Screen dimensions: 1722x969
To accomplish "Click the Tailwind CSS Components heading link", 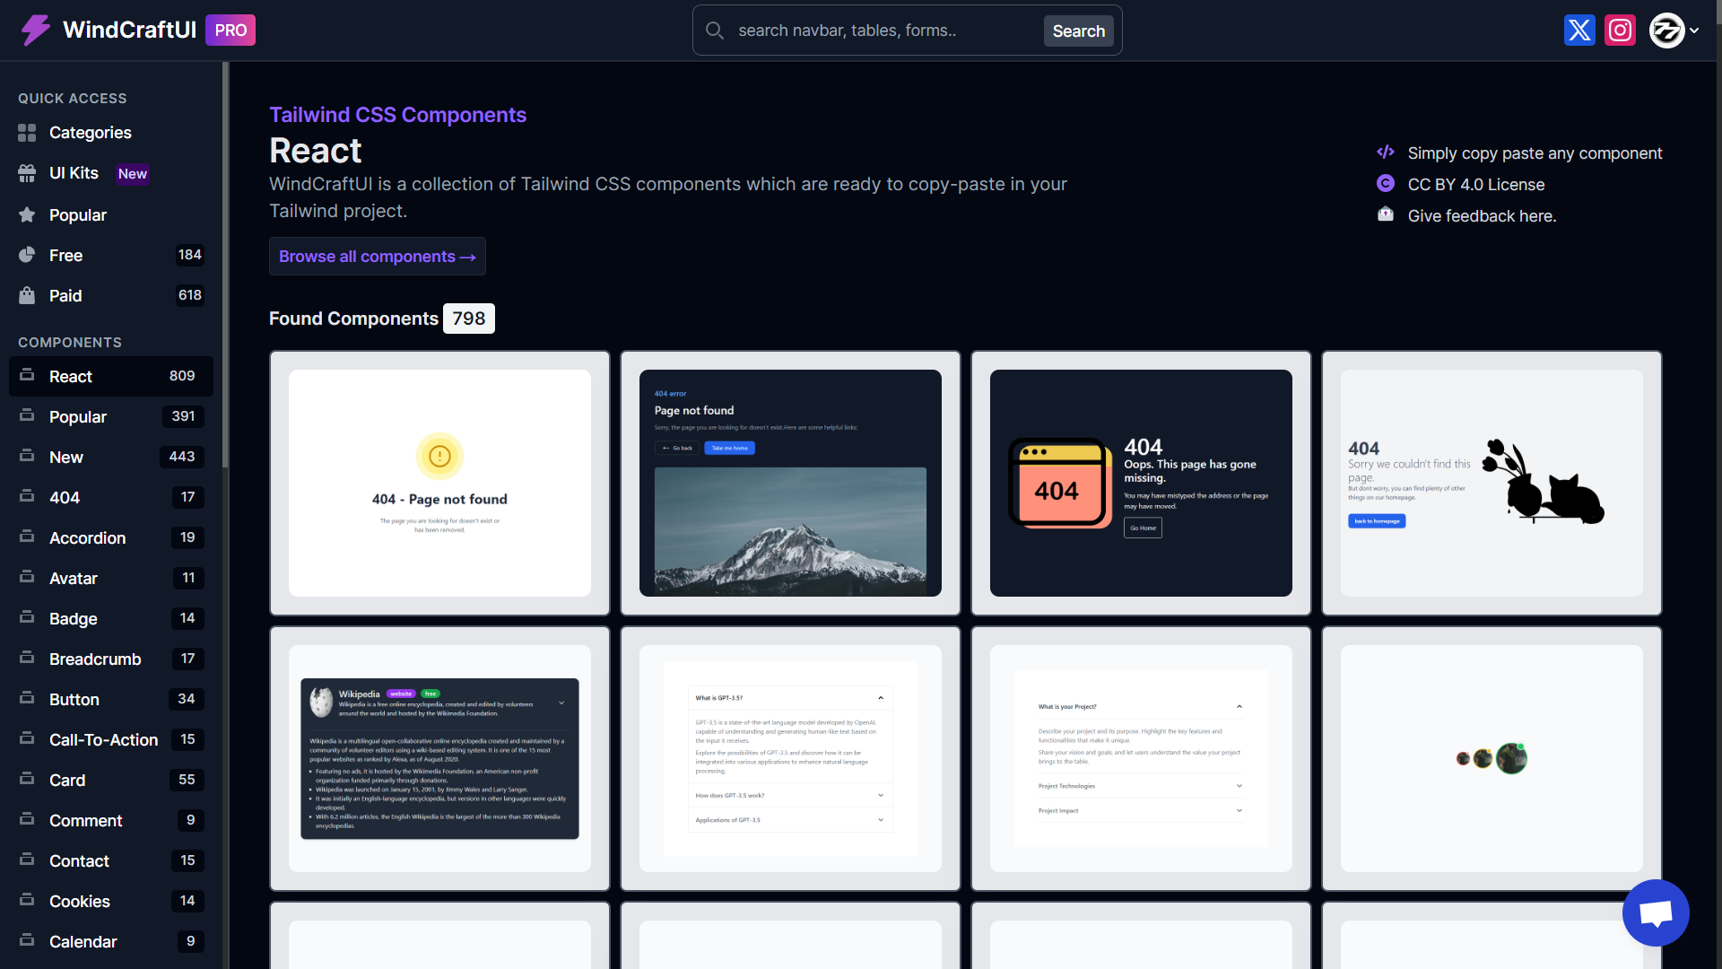I will click(x=397, y=115).
